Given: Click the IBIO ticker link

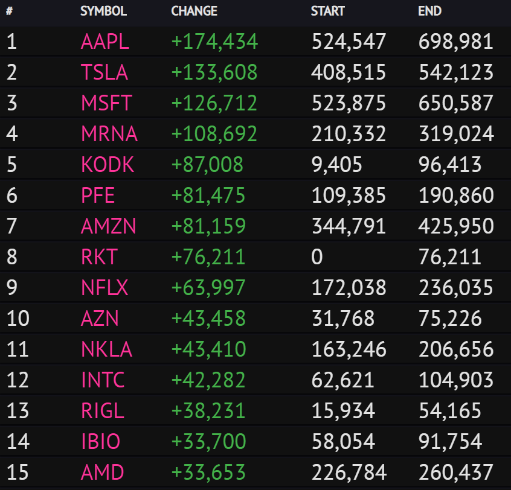Looking at the screenshot, I should click(x=100, y=442).
